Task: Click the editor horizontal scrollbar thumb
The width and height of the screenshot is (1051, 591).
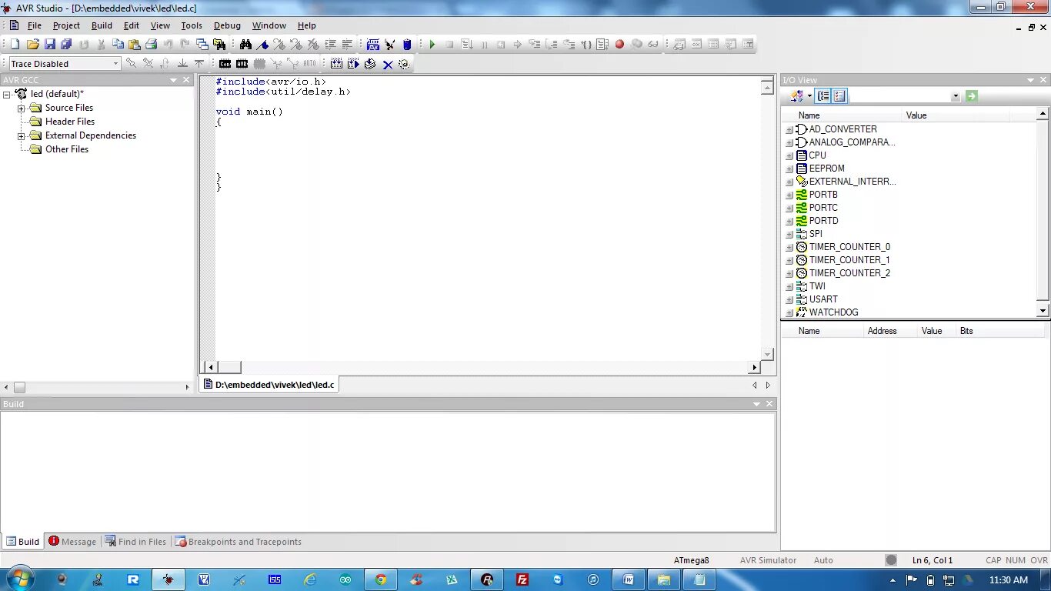Action: (229, 367)
